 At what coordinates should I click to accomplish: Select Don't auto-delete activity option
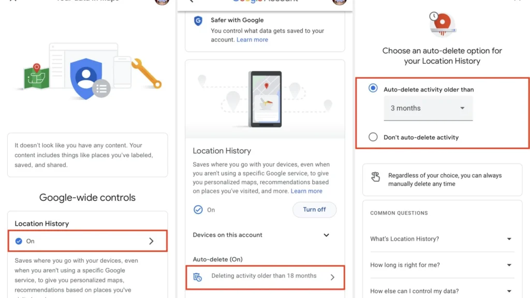373,137
